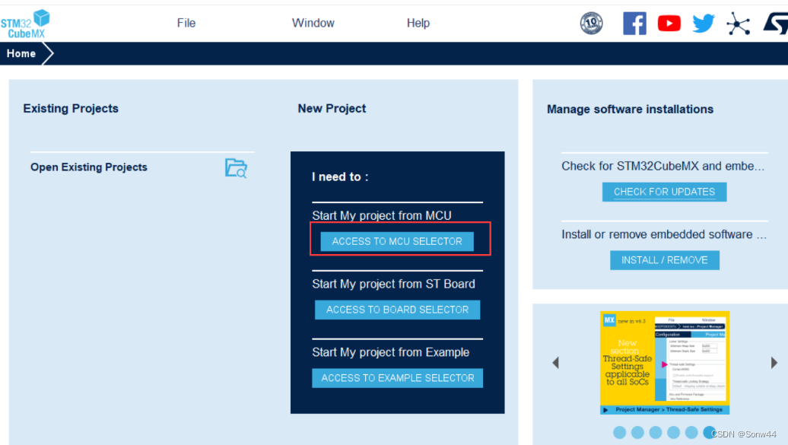
Task: Click the open folder browse icon
Action: [x=236, y=168]
